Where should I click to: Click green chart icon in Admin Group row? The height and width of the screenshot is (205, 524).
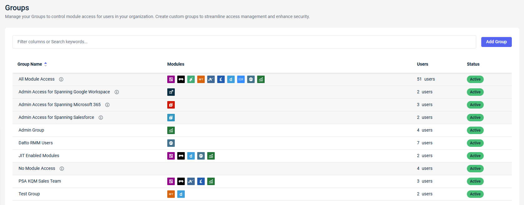(171, 130)
